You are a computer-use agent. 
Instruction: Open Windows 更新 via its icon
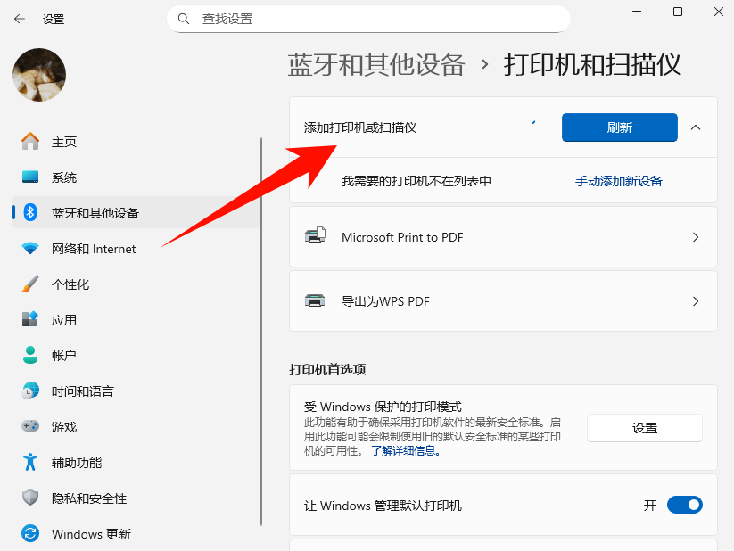[29, 533]
